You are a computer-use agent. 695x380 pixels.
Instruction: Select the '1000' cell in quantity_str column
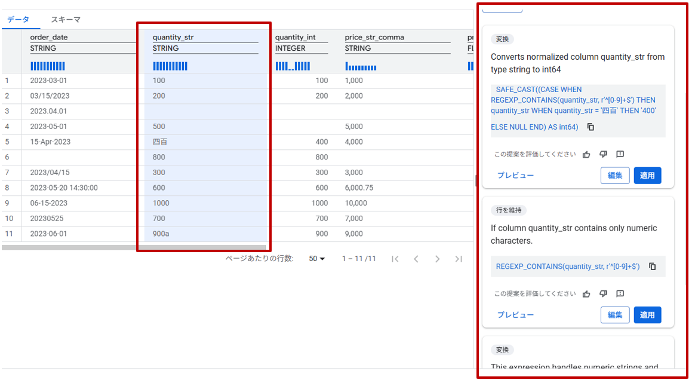pos(161,203)
